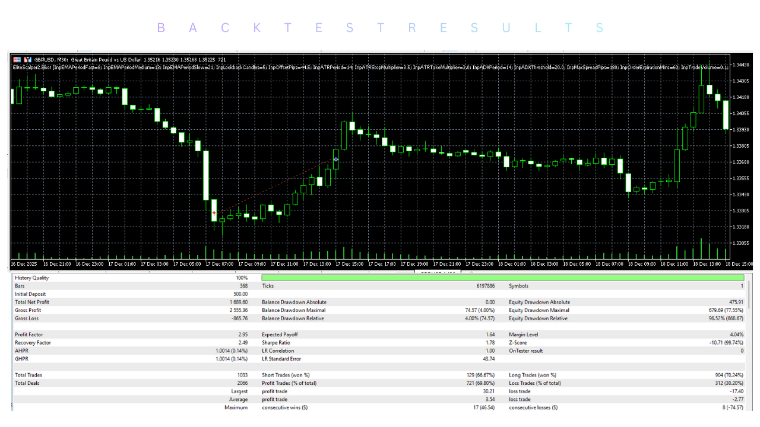
Task: Click the 17 Dec 15:00 time axis label
Action: [349, 264]
